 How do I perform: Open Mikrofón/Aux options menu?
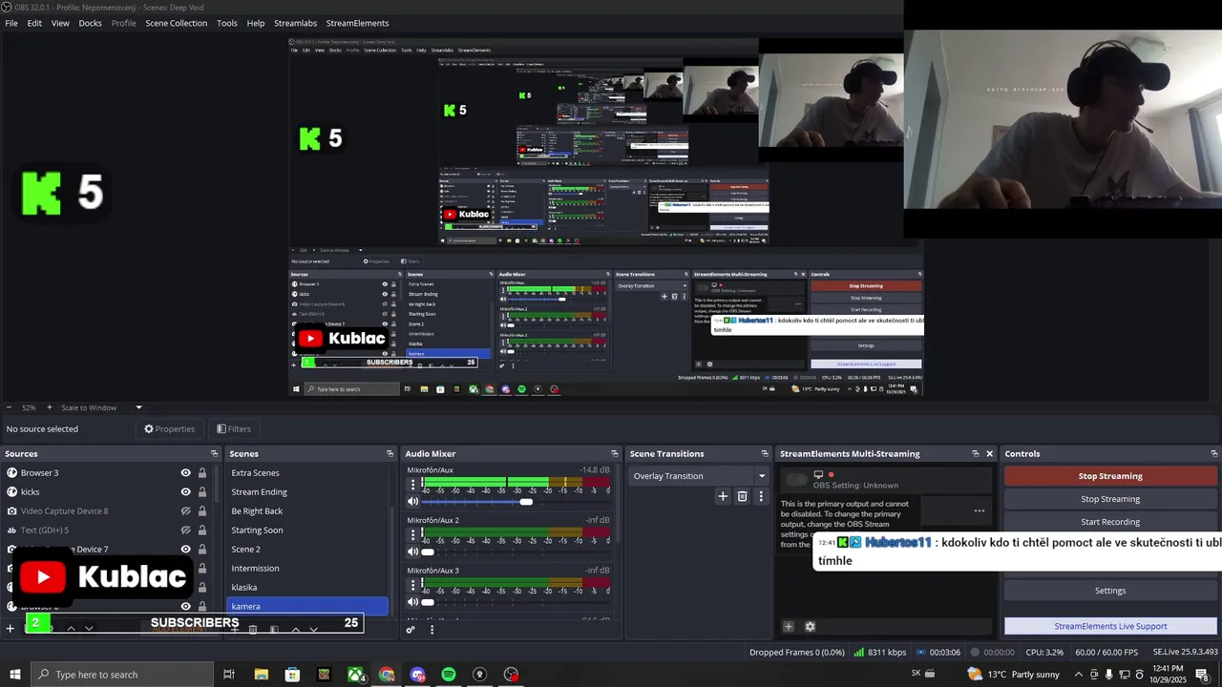tap(412, 485)
